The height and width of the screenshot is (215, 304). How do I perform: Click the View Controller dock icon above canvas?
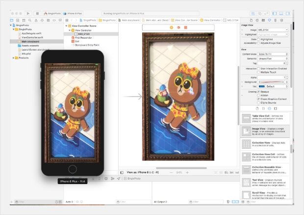click(x=172, y=27)
